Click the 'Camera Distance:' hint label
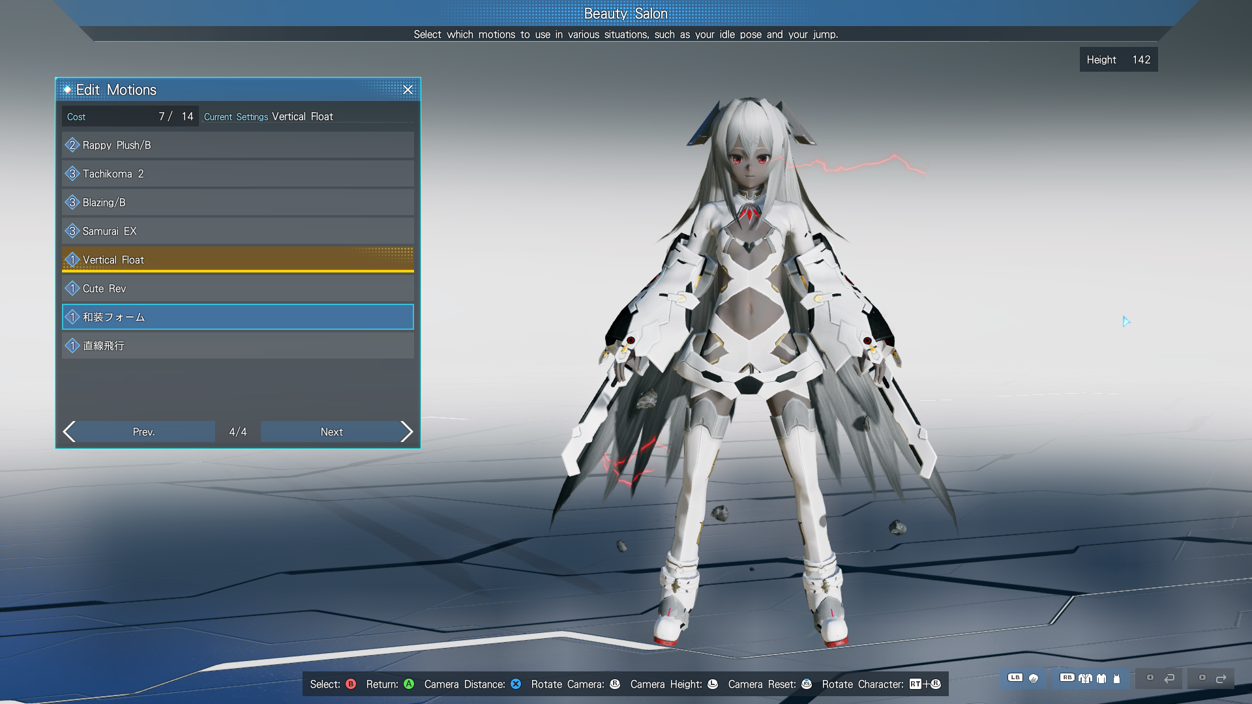The image size is (1252, 704). click(x=465, y=684)
